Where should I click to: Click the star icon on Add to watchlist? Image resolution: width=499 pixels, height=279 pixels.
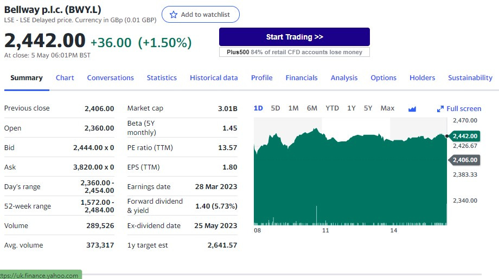pyautogui.click(x=174, y=15)
